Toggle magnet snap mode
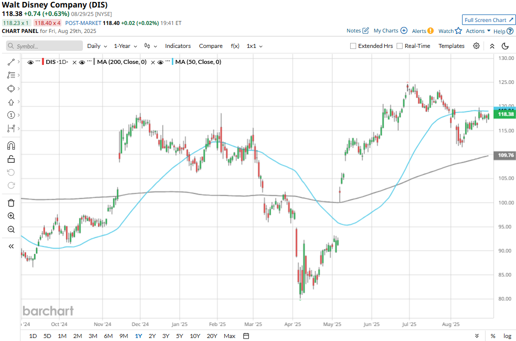Viewport: 516px width, 341px height. point(11,145)
